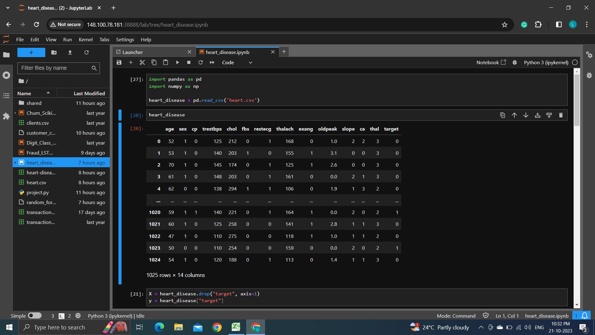
Task: Open the Run menu
Action: 68,39
